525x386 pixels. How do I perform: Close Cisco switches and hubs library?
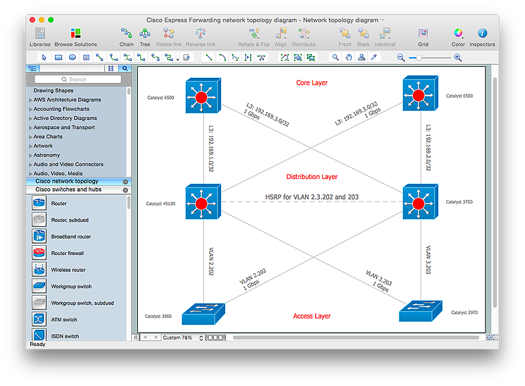click(x=125, y=190)
